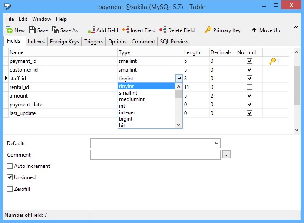Image resolution: width=304 pixels, height=223 pixels.
Task: Set Primary Key via key icon
Action: point(208,30)
